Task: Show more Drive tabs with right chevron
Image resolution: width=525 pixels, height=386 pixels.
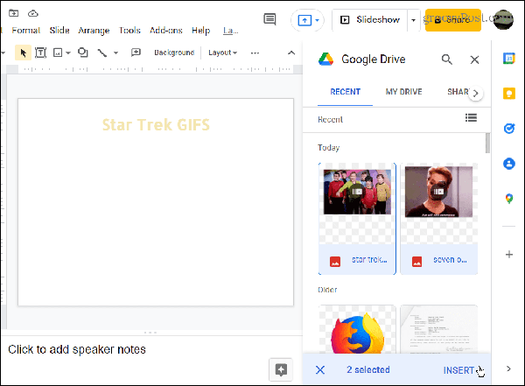Action: (x=475, y=94)
